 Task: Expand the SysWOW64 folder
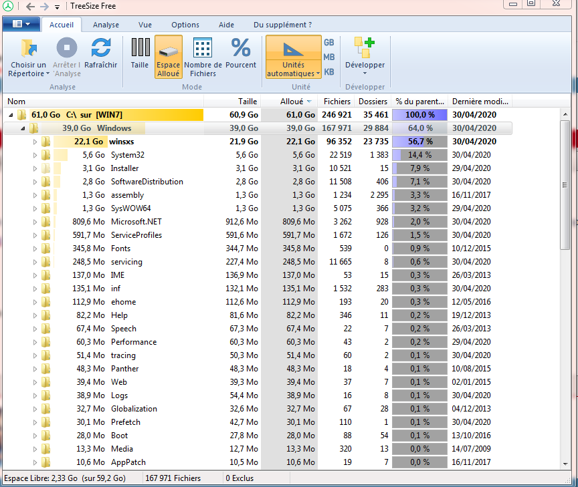coord(35,208)
